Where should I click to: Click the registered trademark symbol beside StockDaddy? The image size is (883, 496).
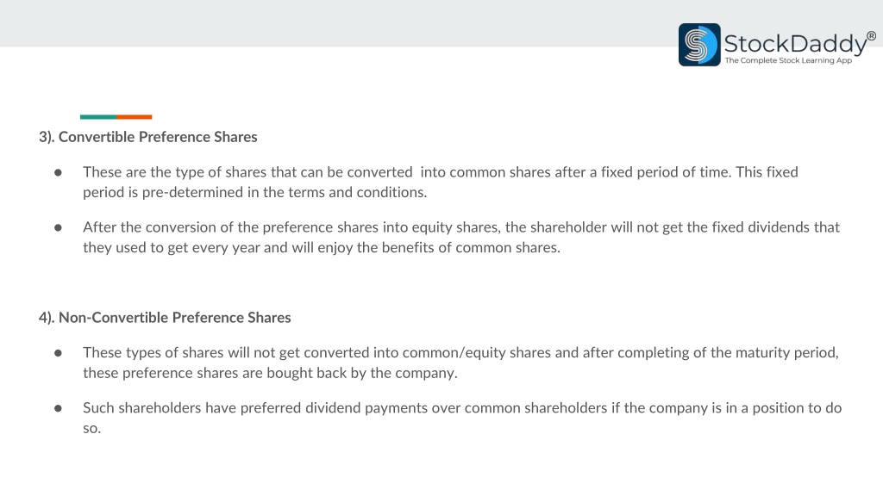coord(871,36)
